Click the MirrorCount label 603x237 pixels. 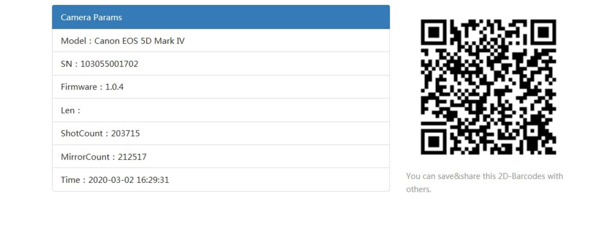[85, 157]
